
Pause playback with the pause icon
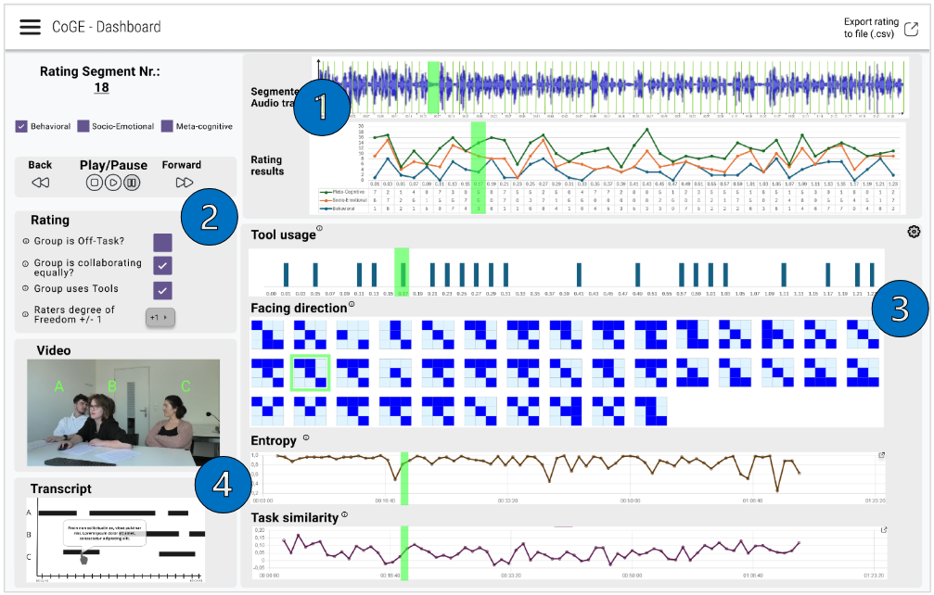(133, 183)
